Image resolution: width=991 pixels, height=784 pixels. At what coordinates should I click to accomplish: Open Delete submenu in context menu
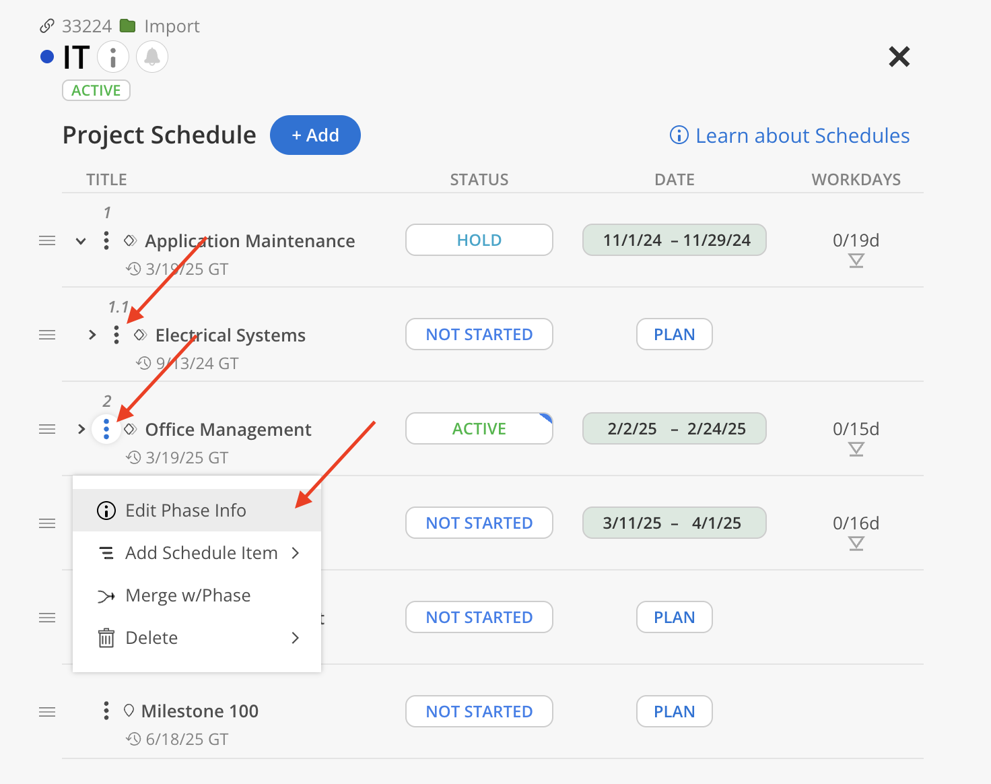click(197, 638)
